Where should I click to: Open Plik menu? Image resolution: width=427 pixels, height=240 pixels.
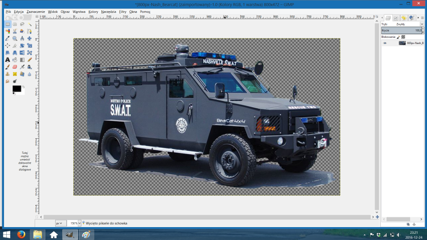[x=8, y=12]
